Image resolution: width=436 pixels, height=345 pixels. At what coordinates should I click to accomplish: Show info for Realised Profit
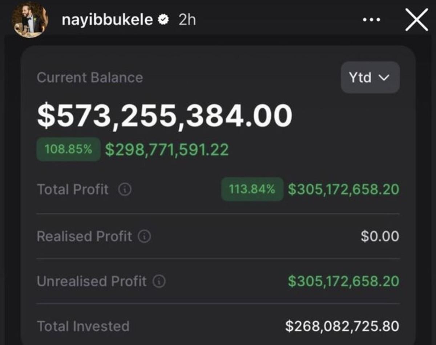[144, 237]
